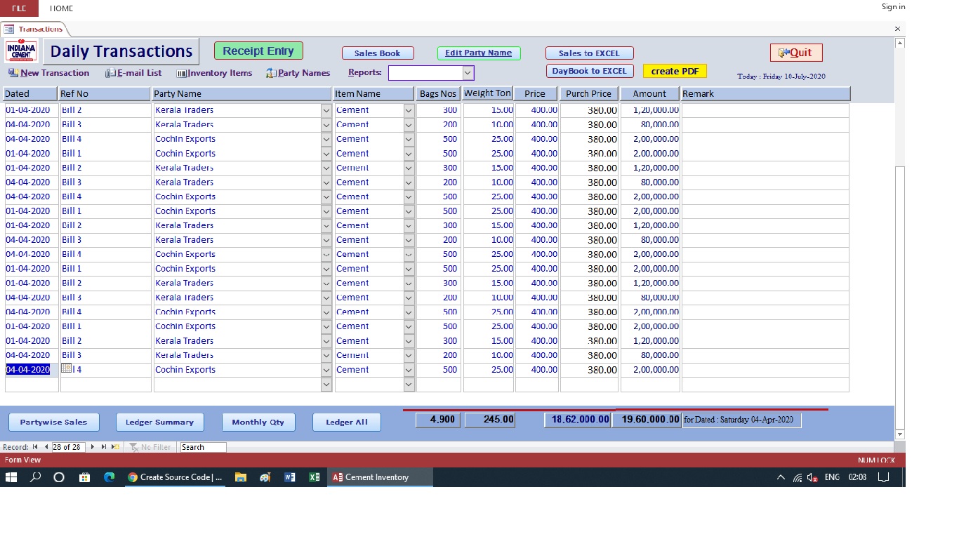959x539 pixels.
Task: Click the total bags field 4,900
Action: point(438,420)
